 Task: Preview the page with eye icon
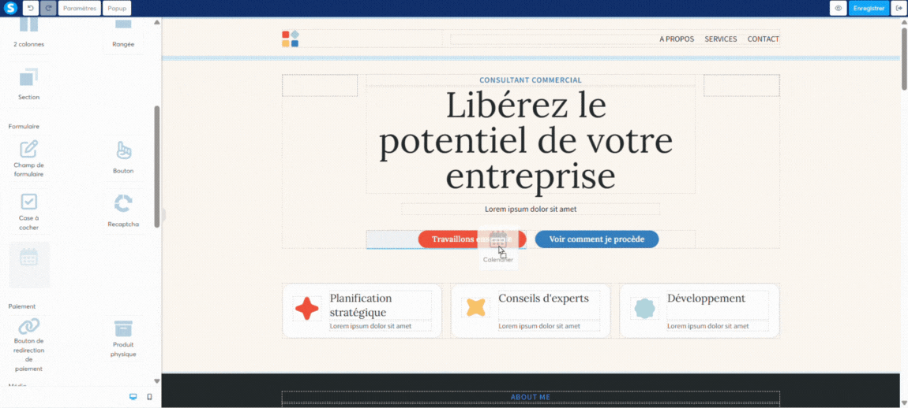pyautogui.click(x=838, y=8)
